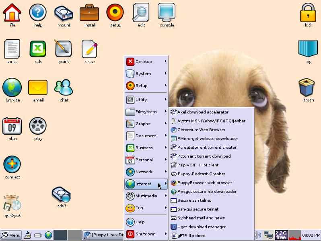Image resolution: width=321 pixels, height=241 pixels.
Task: Click the taskbar network monitors icon
Action: click(268, 235)
